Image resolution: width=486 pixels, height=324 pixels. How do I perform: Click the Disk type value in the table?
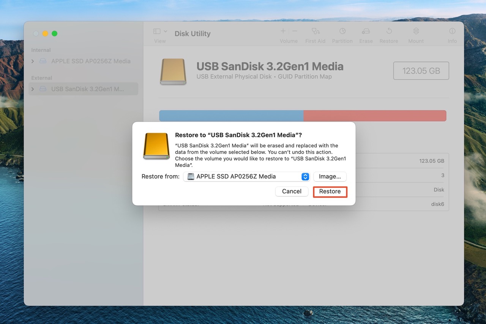[x=439, y=190]
